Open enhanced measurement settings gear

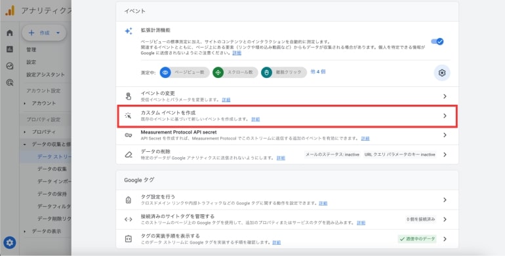[442, 73]
